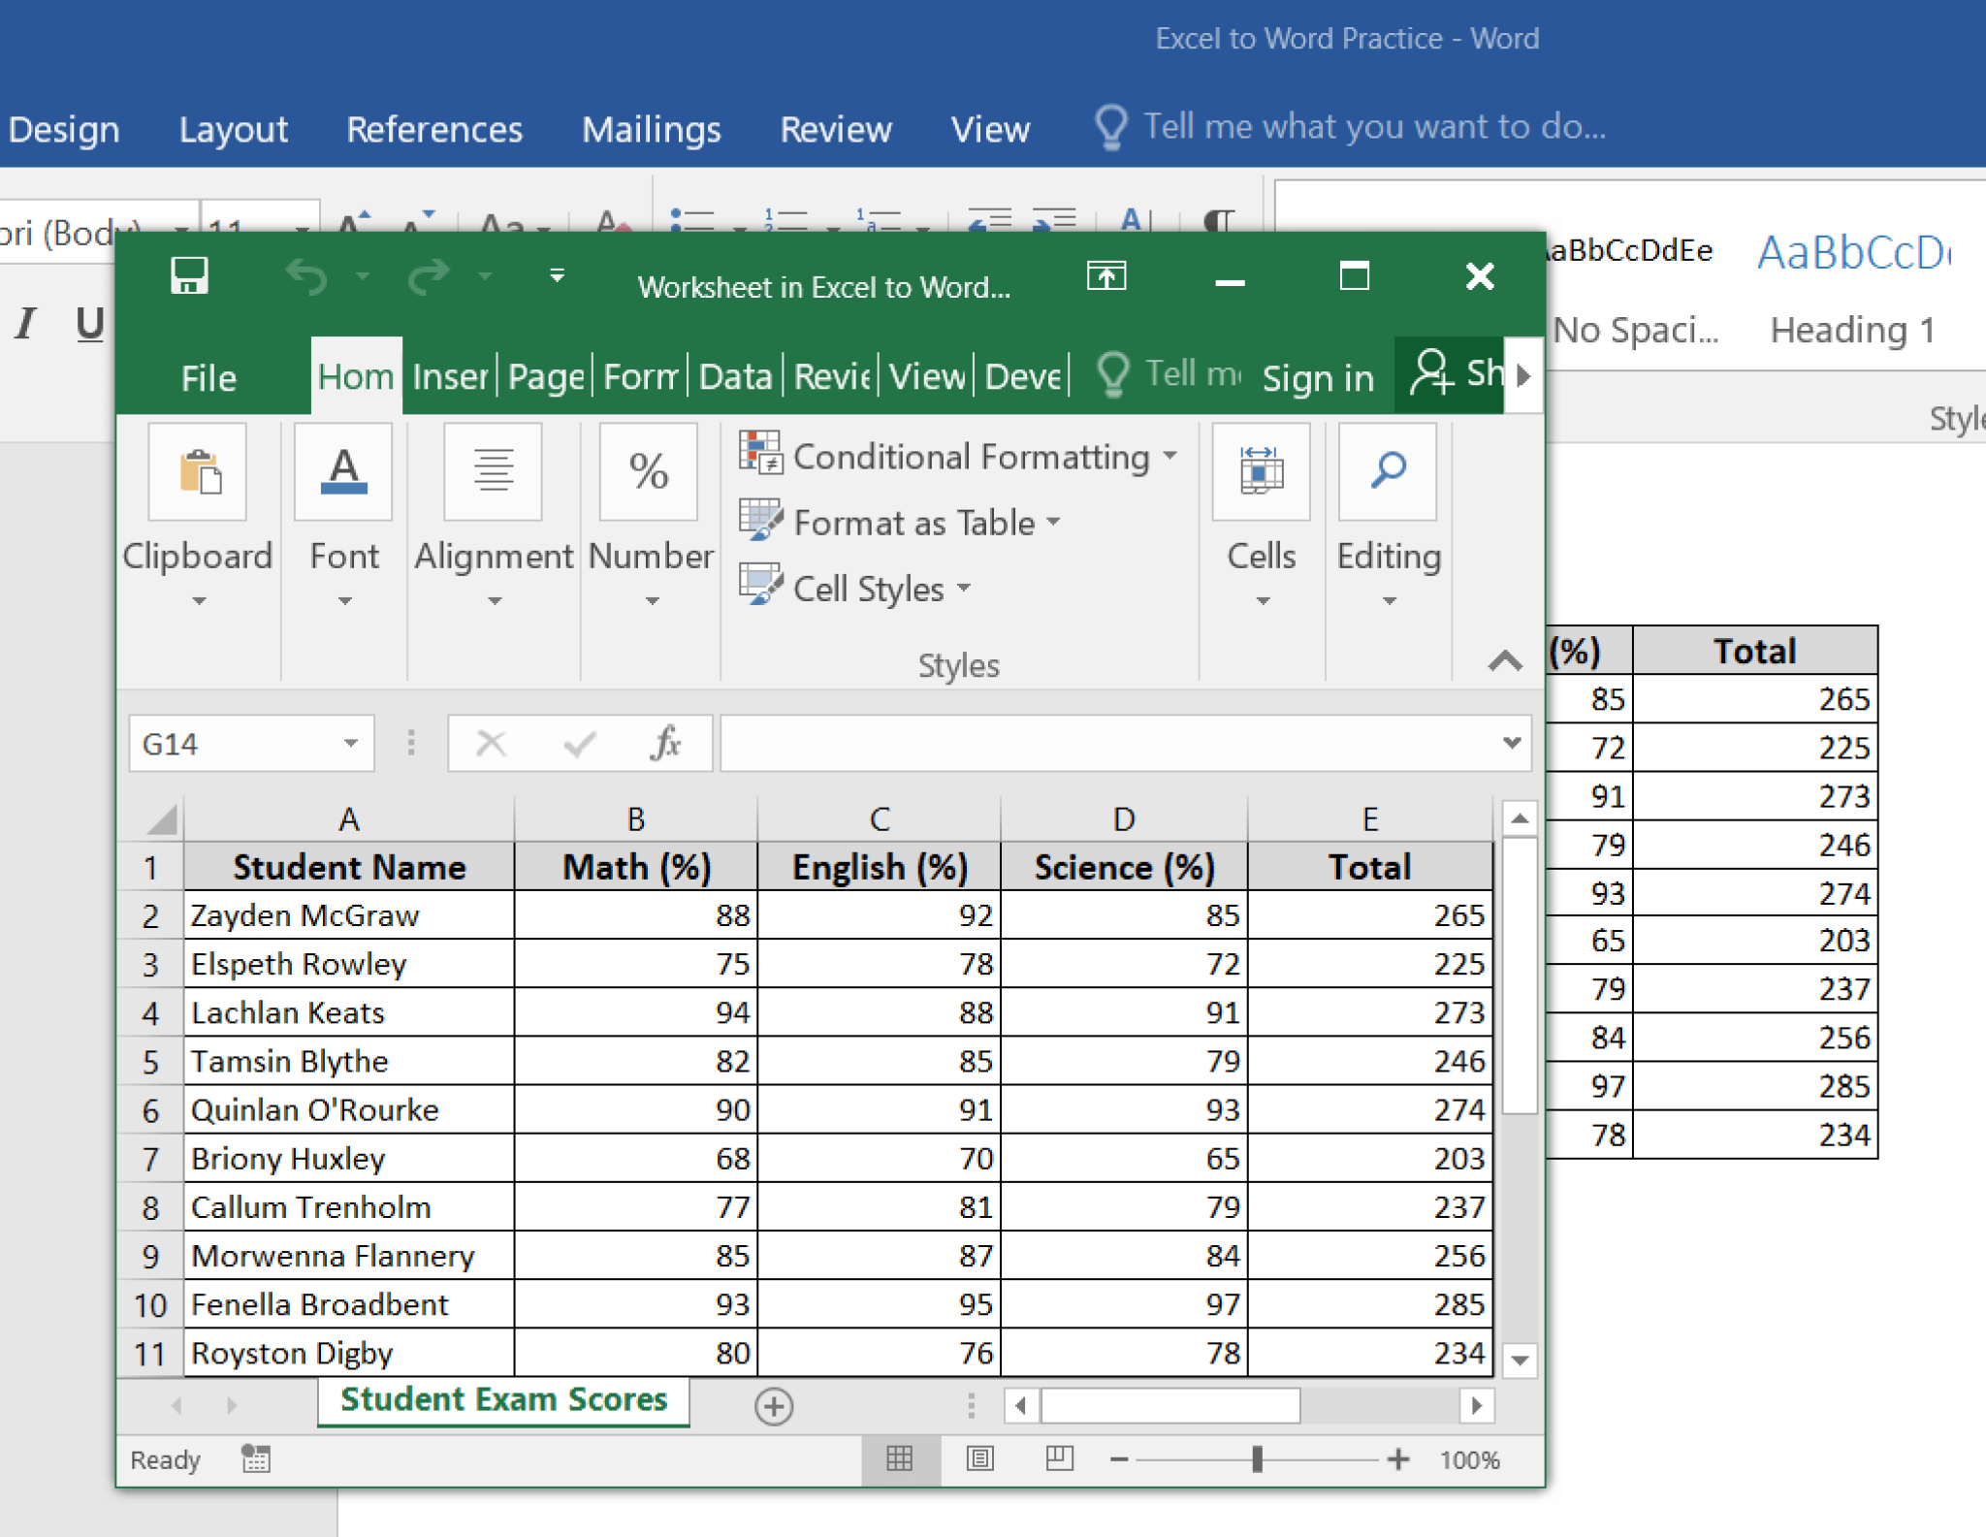1986x1537 pixels.
Task: Enable Page Break Preview mode
Action: tap(1059, 1459)
